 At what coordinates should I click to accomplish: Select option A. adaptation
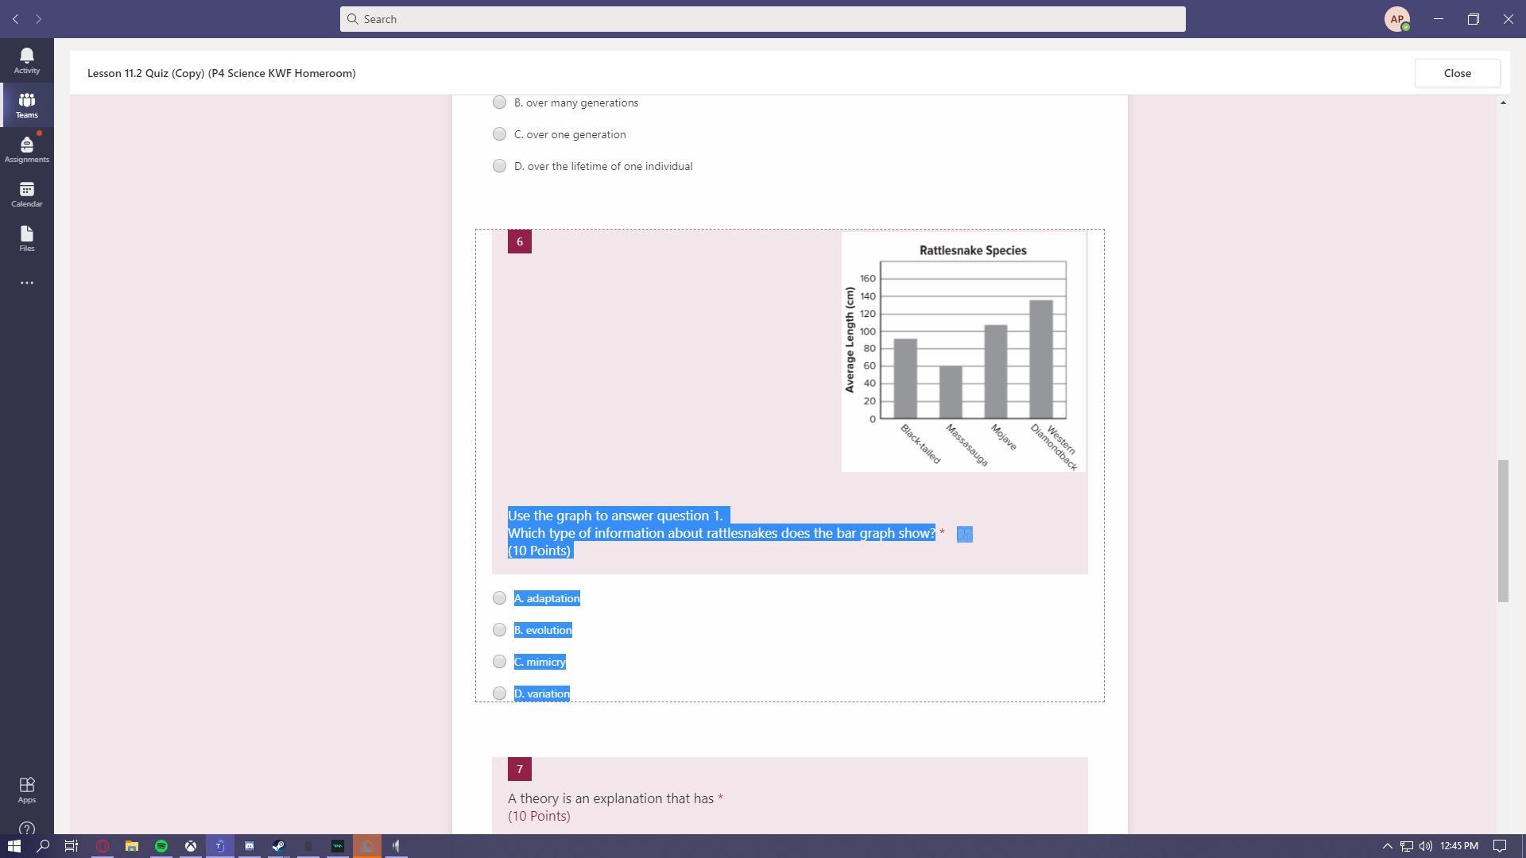tap(499, 598)
